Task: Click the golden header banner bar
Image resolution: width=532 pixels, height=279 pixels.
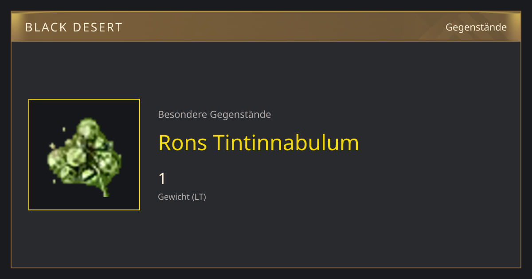Action: tap(266, 27)
